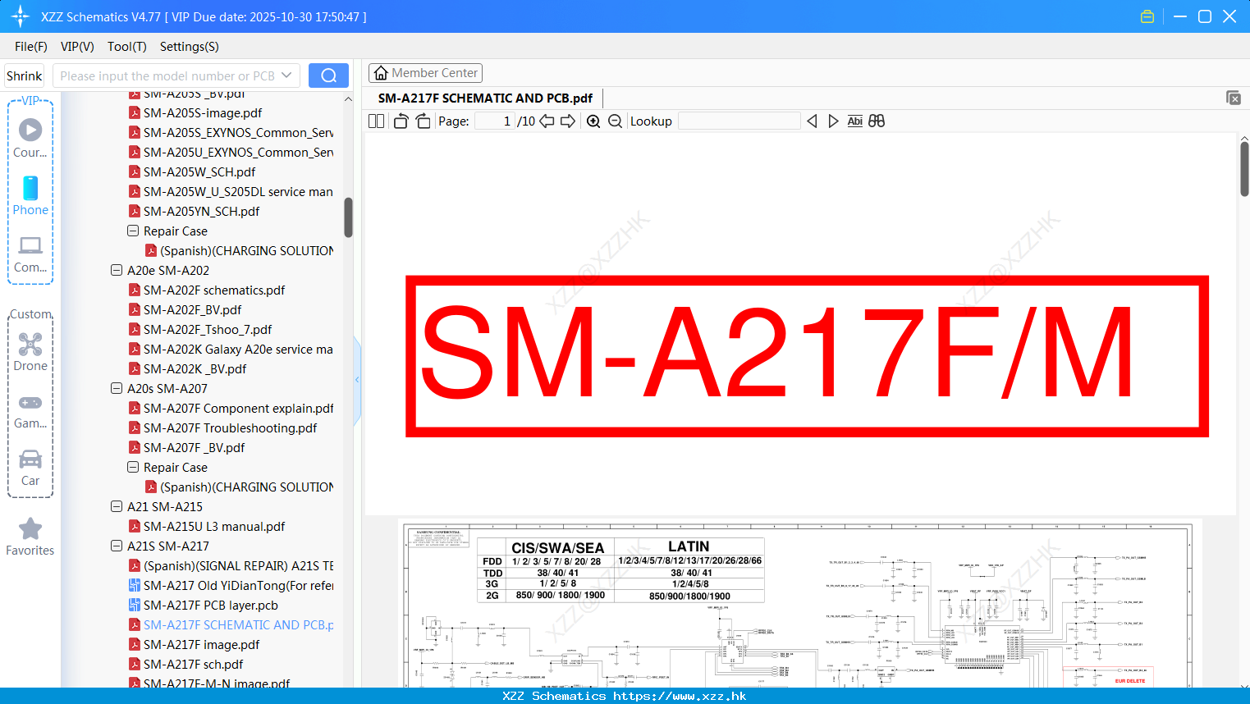Click the Shrink button
Image resolution: width=1250 pixels, height=704 pixels.
coord(24,75)
